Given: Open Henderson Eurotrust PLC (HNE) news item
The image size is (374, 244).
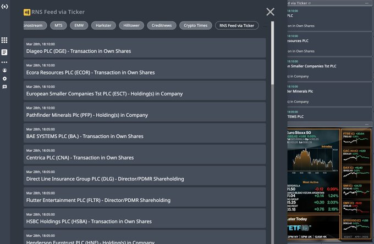Looking at the screenshot, I should [145, 237].
